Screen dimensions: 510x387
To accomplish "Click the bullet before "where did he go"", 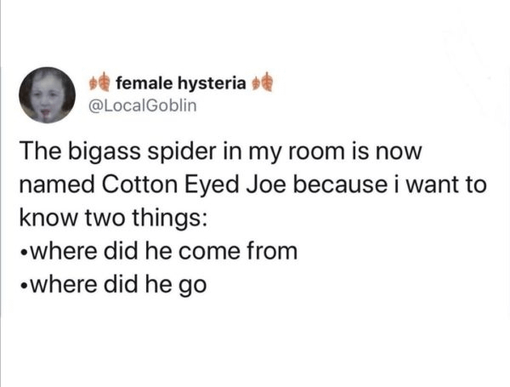I will click(24, 284).
